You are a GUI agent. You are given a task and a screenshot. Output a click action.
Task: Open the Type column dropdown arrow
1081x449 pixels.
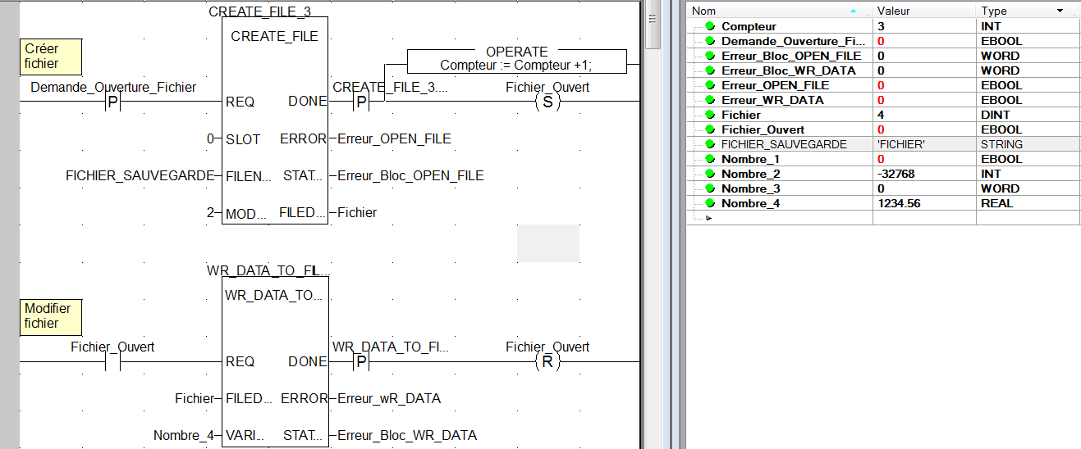1060,11
